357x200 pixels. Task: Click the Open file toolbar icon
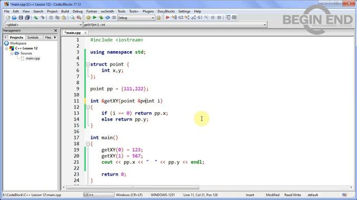tap(15, 18)
